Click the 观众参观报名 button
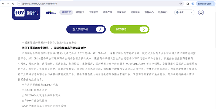The height and width of the screenshot is (109, 216). 86,29
